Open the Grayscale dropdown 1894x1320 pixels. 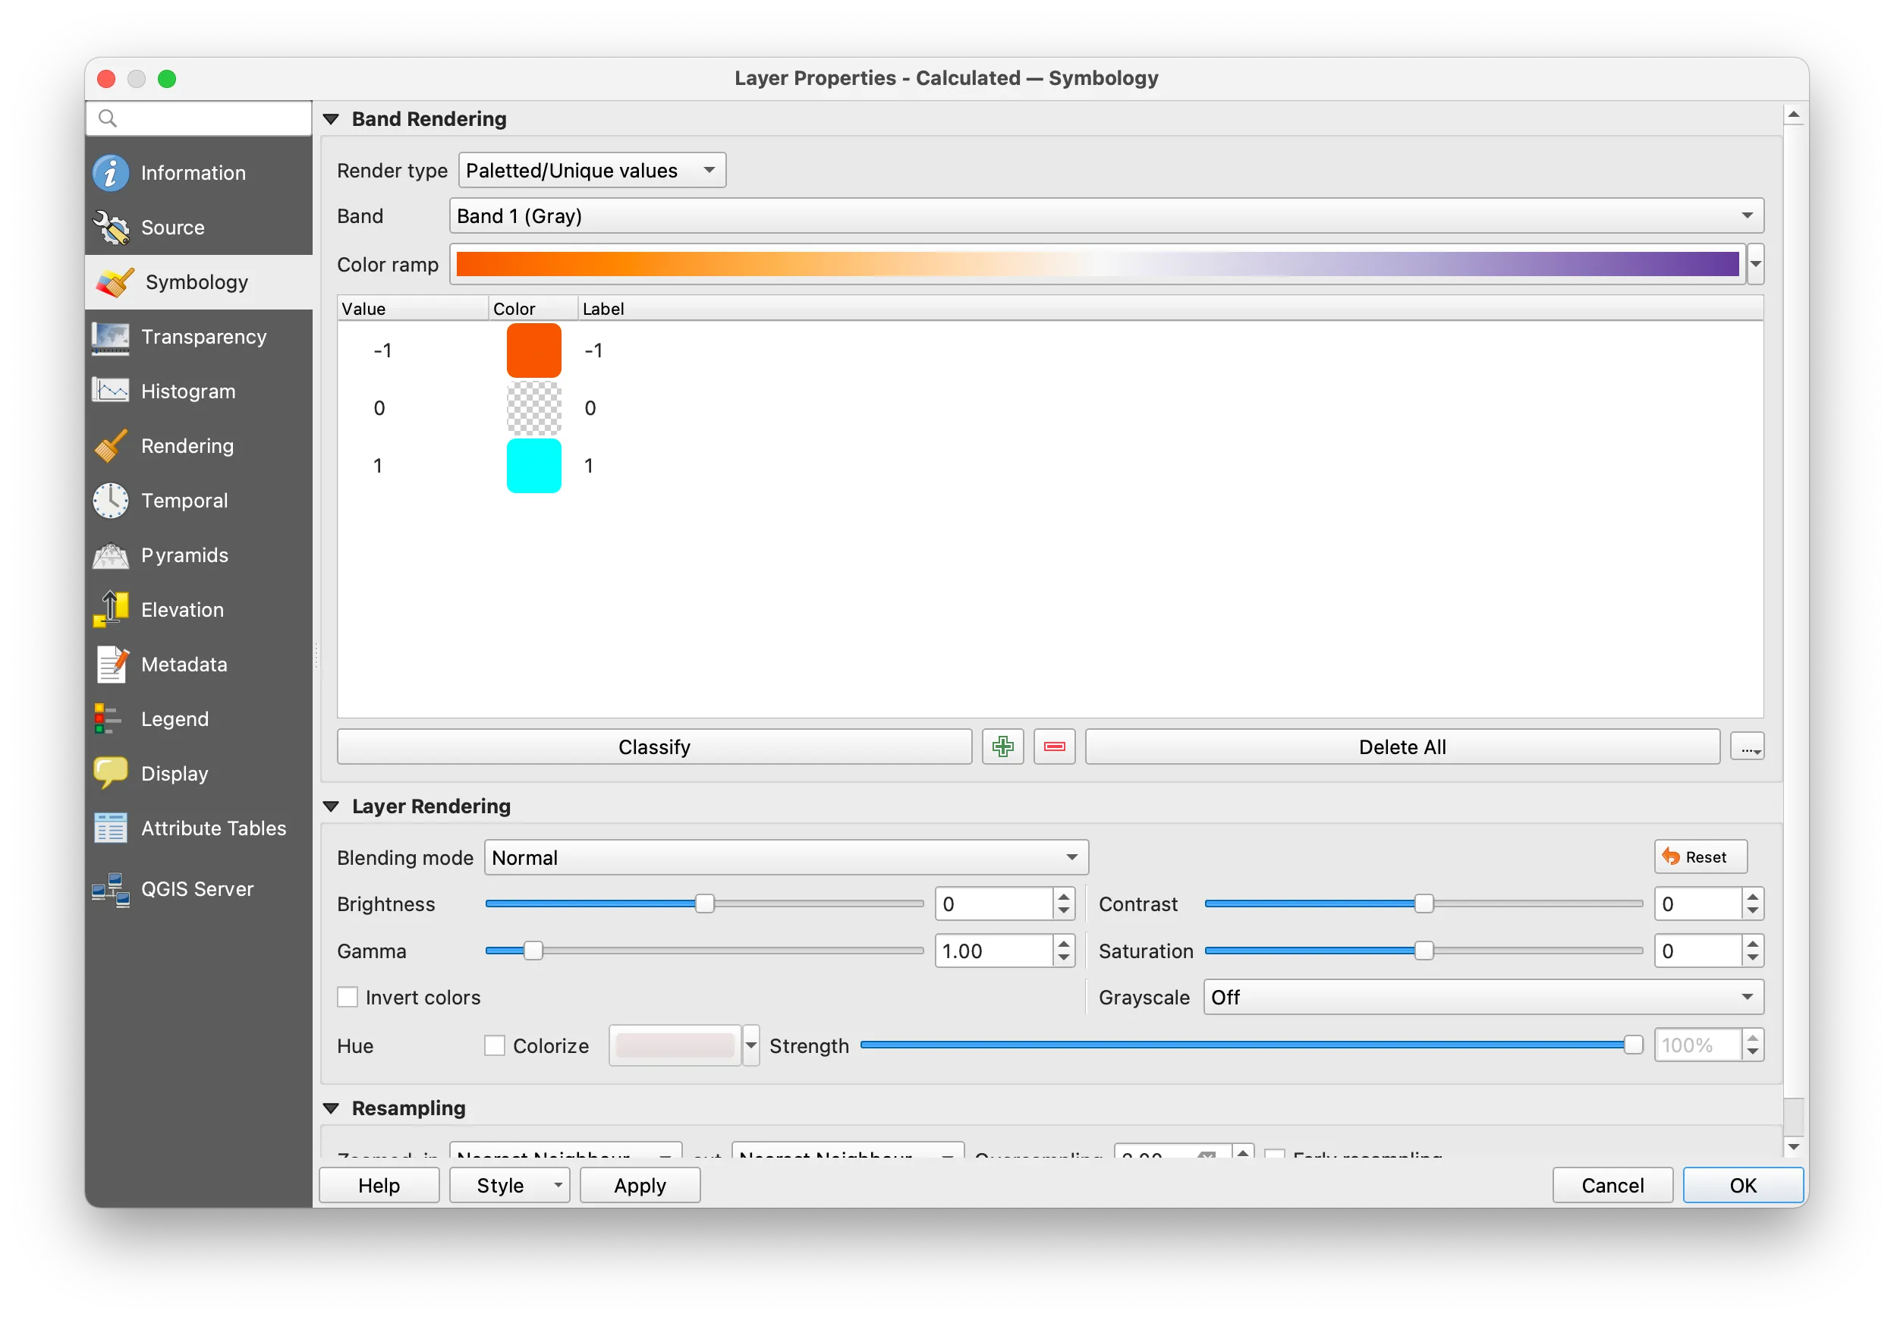coord(1483,998)
